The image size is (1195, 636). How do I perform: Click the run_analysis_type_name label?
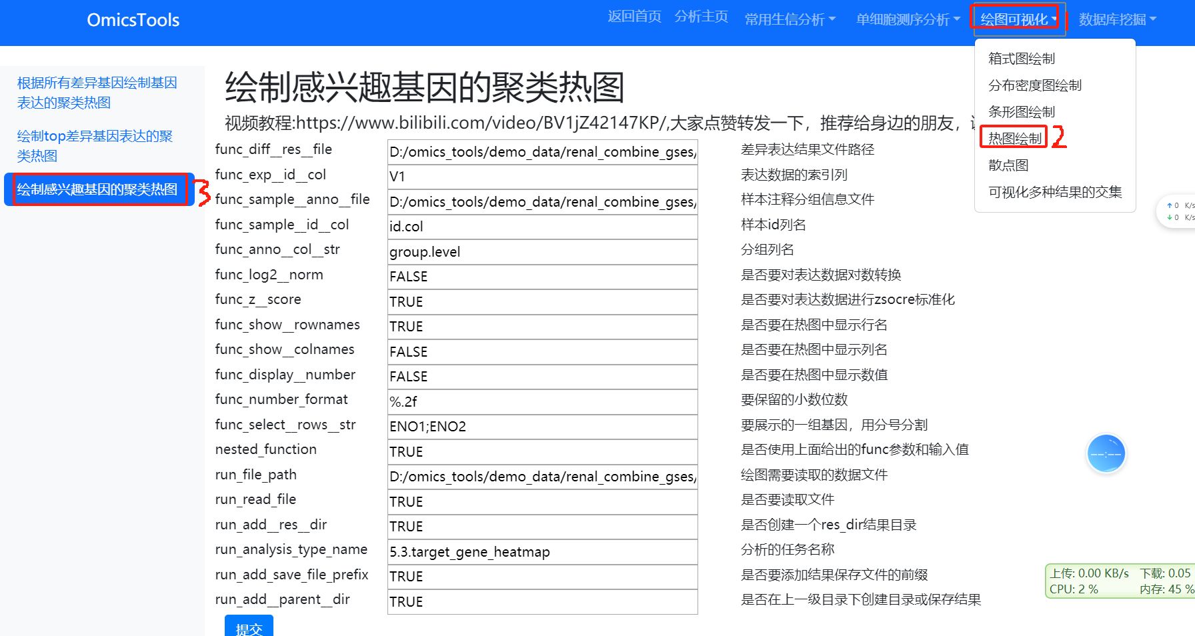coord(291,549)
